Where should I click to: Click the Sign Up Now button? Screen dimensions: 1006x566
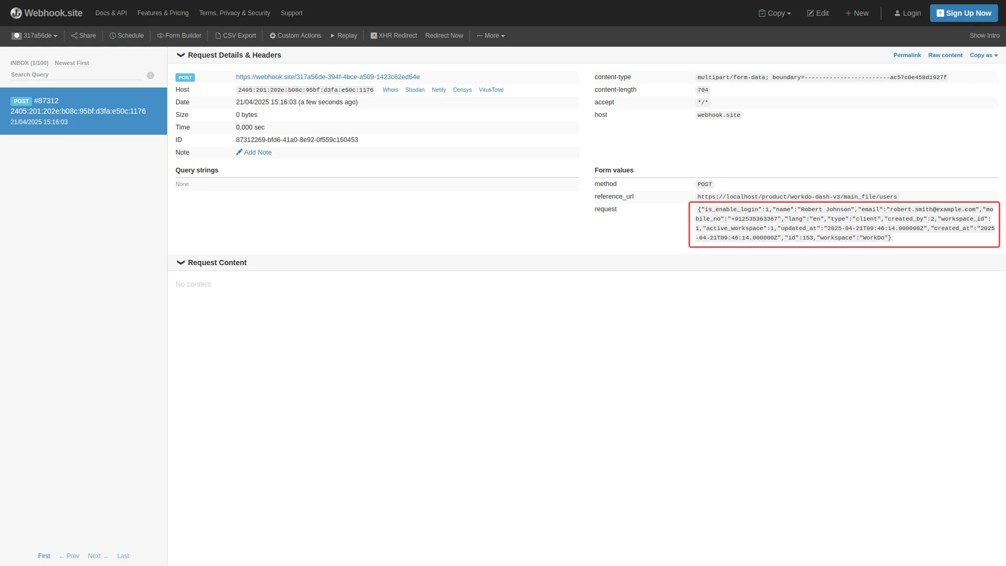click(x=964, y=13)
